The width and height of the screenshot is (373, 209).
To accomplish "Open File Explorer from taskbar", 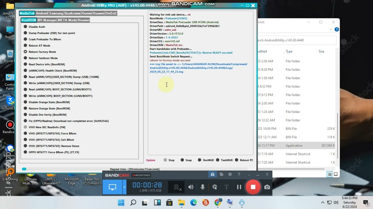I will [x=181, y=203].
